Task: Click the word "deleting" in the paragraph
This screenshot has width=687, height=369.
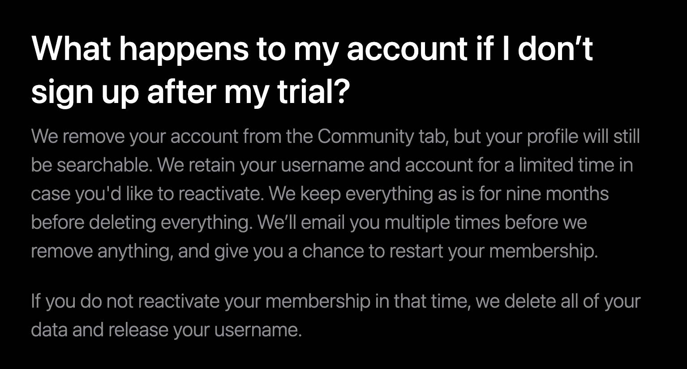Action: [x=122, y=223]
